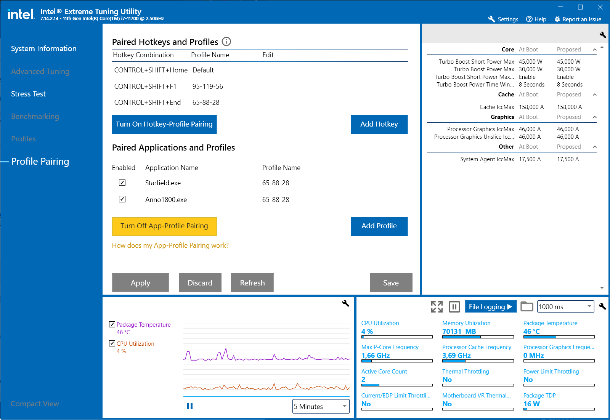610x420 pixels.
Task: Click the Processor Cache Frequency monitor
Action: point(478,353)
